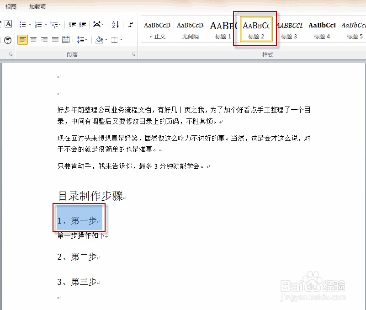Click the enclosed character 字 icon
366x310 pixels.
(8, 40)
